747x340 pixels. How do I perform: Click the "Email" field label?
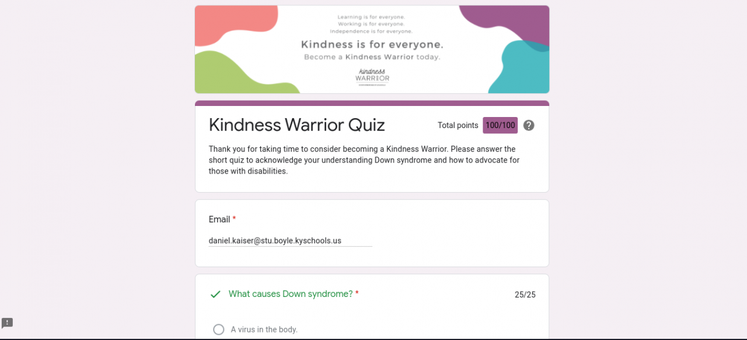219,219
